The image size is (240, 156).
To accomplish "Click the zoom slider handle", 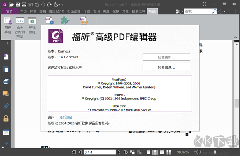I will [x=215, y=152].
